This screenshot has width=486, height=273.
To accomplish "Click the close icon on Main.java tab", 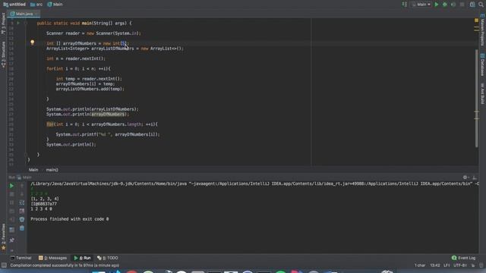I will point(36,14).
